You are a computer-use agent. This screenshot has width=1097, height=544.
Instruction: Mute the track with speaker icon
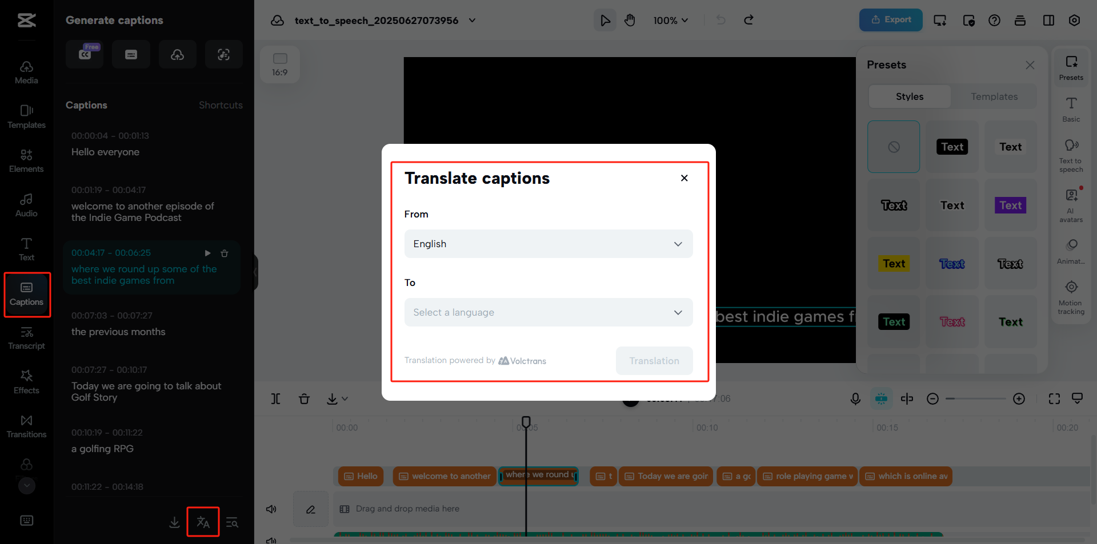(x=271, y=509)
